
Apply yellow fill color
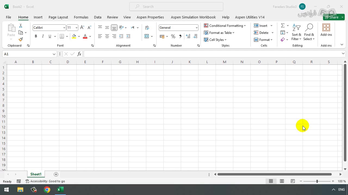tap(74, 36)
